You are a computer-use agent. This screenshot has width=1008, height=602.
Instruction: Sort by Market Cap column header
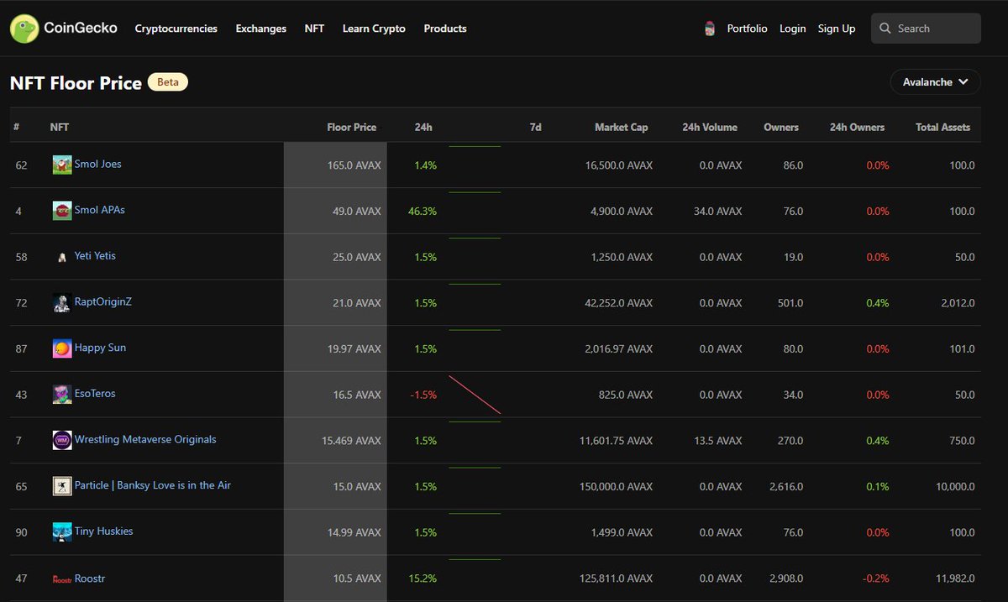[x=622, y=128]
